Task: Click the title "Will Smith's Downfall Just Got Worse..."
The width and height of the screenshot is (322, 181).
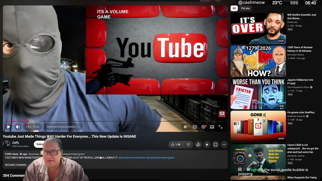Action: point(302,17)
